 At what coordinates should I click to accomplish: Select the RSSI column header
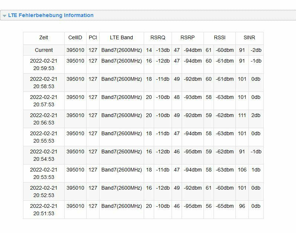pyautogui.click(x=219, y=37)
